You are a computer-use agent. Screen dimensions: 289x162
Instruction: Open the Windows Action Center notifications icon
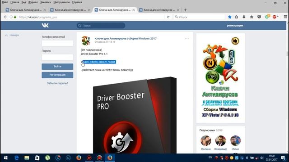pyautogui.click(x=283, y=158)
